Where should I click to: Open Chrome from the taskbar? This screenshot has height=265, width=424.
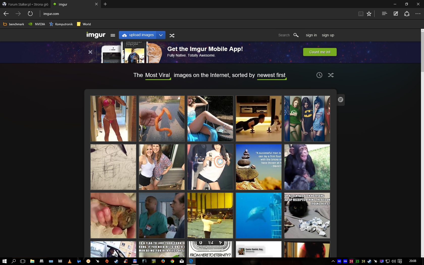(x=172, y=261)
